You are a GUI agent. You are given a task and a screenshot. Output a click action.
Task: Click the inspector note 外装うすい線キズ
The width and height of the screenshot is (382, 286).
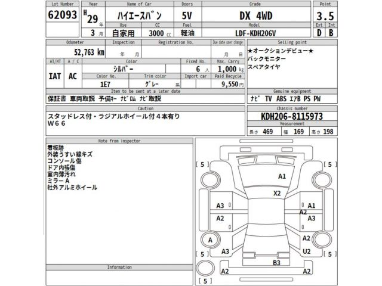click(x=70, y=154)
